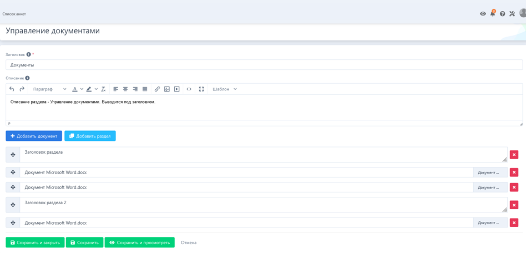Toggle the eye preview icon in header
The image size is (526, 253).
pos(483,14)
